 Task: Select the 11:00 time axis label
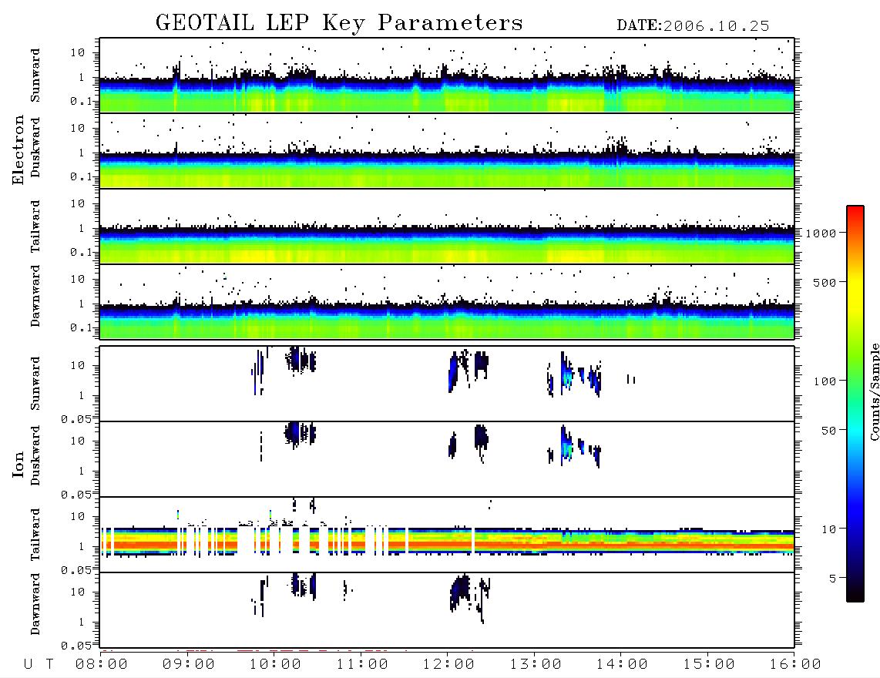(362, 664)
